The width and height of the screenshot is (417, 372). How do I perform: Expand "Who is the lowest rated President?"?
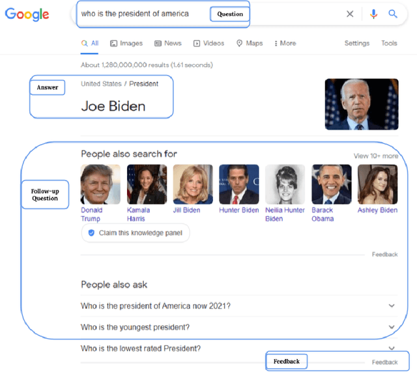point(392,349)
